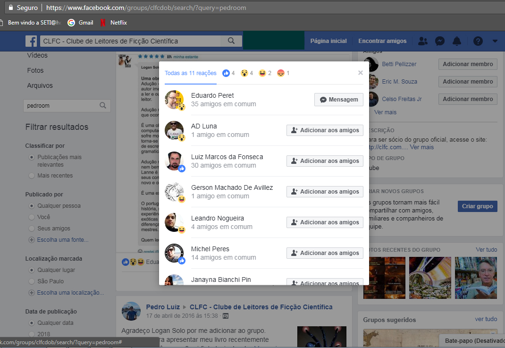Click Encontrar amigos in top bar

(x=382, y=41)
